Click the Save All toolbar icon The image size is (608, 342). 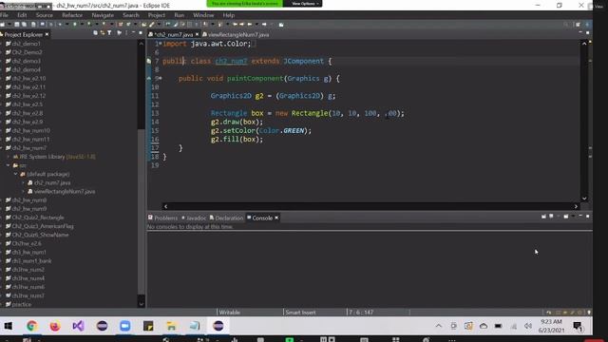pos(24,24)
